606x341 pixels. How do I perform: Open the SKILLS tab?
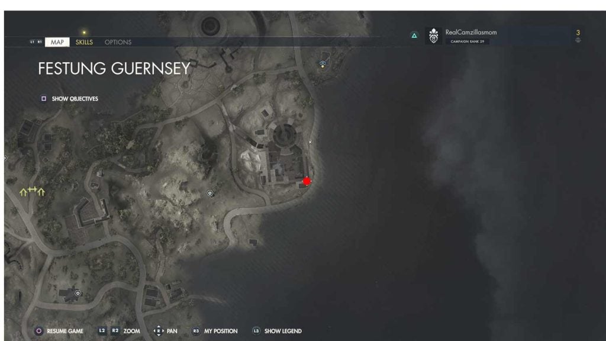(84, 42)
